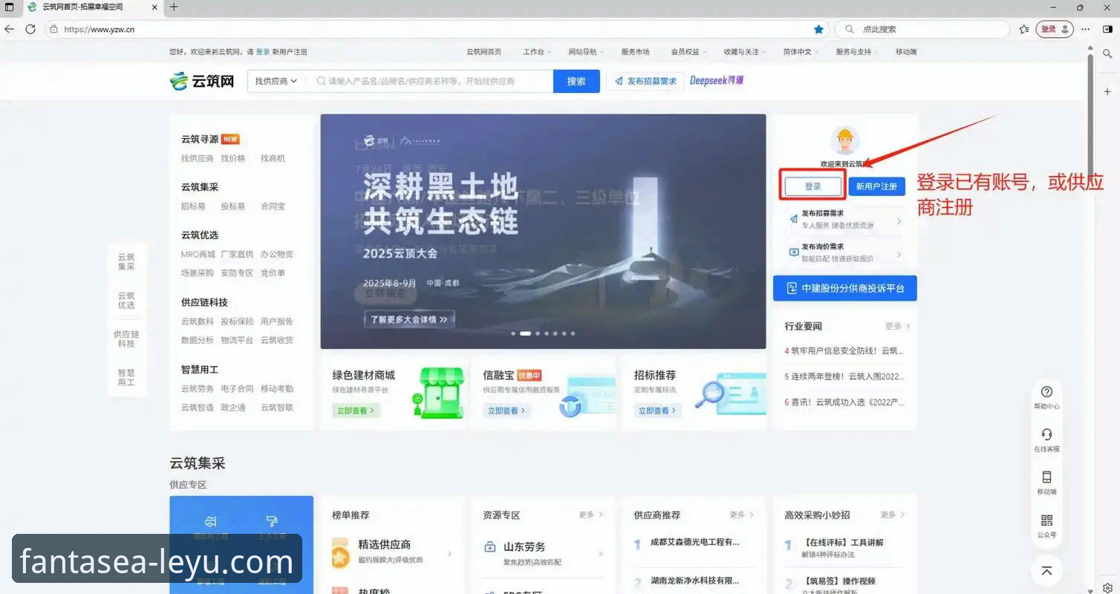Screen dimensions: 1120x594
Task: Open 找价格 under 云筑寻源
Action: click(x=232, y=158)
